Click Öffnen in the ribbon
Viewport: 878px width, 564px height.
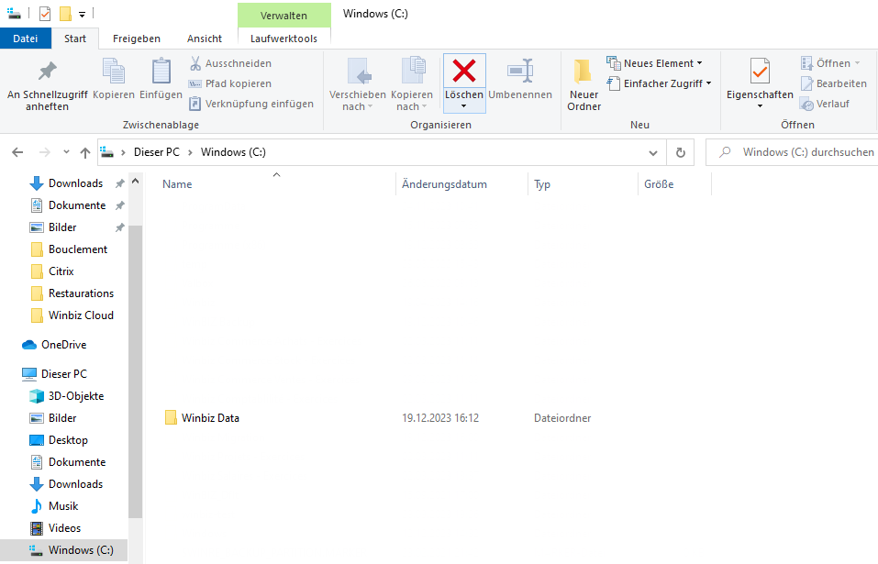click(830, 63)
